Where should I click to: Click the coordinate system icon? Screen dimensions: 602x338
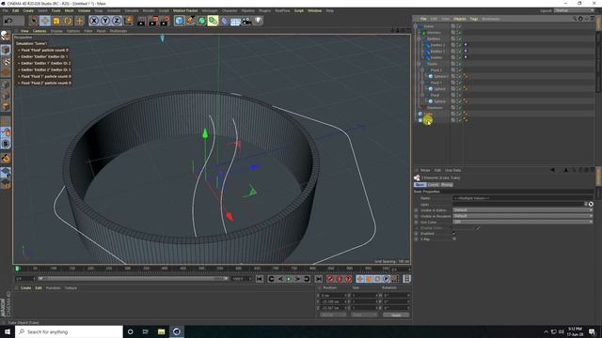pos(128,21)
